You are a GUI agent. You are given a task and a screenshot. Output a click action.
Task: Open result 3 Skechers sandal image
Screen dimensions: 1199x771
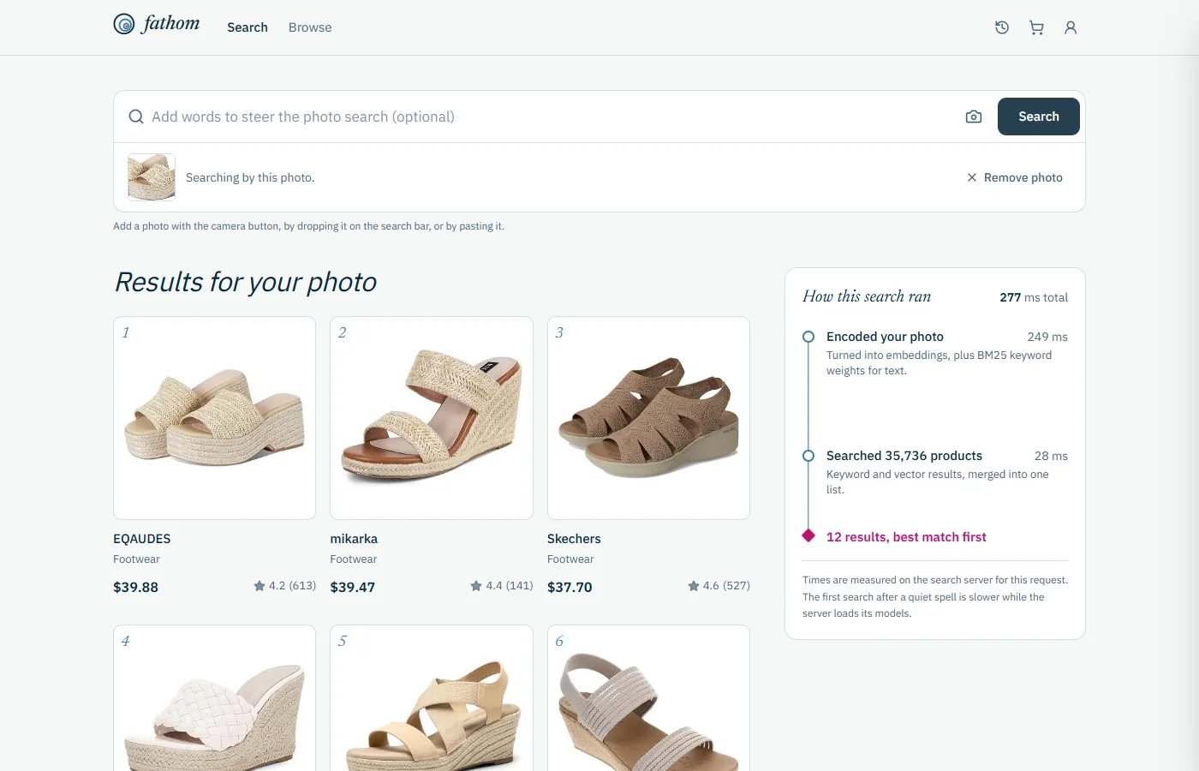click(648, 418)
